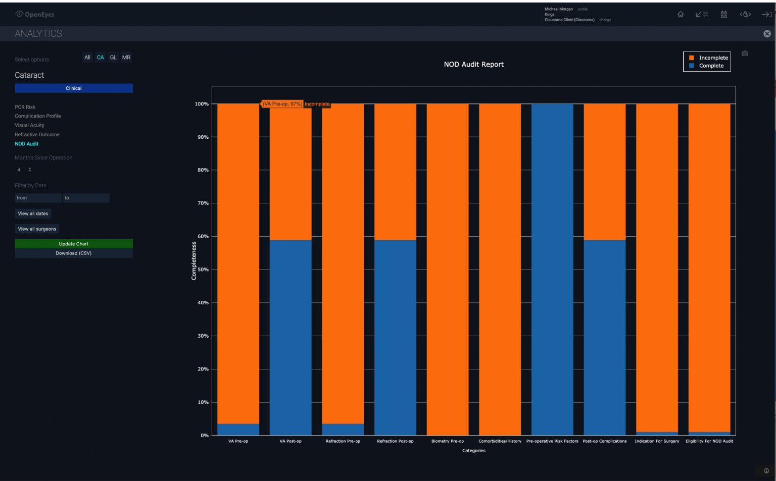Viewport: 776px width, 481px height.
Task: Open the patient worklist arrow-list icon
Action: point(702,15)
